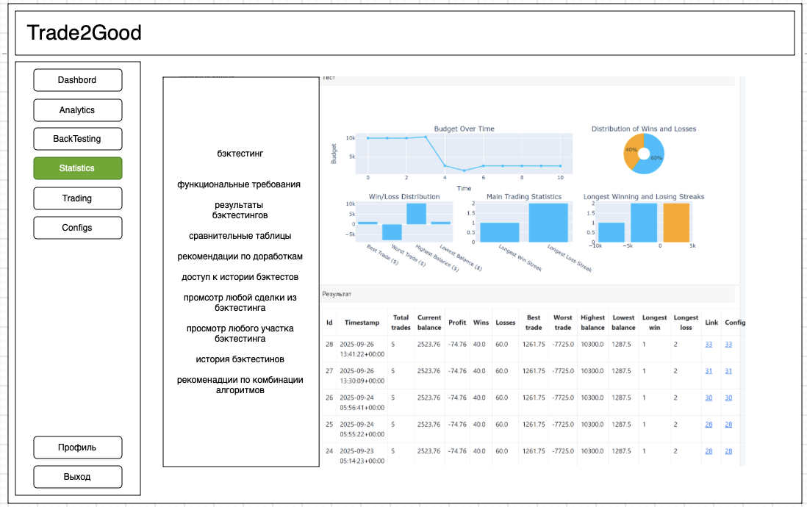Open Configs from the sidebar
807x507 pixels.
pos(77,228)
